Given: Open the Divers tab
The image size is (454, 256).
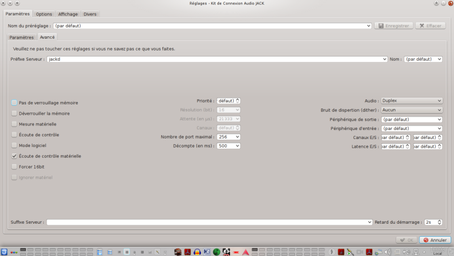Looking at the screenshot, I should click(90, 14).
